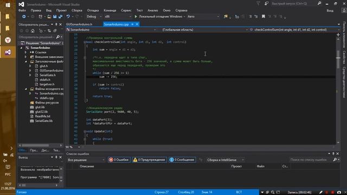Viewport: 347px width, 195px height.
Task: Open the 'Авто' debugger dropdown
Action: (x=203, y=17)
